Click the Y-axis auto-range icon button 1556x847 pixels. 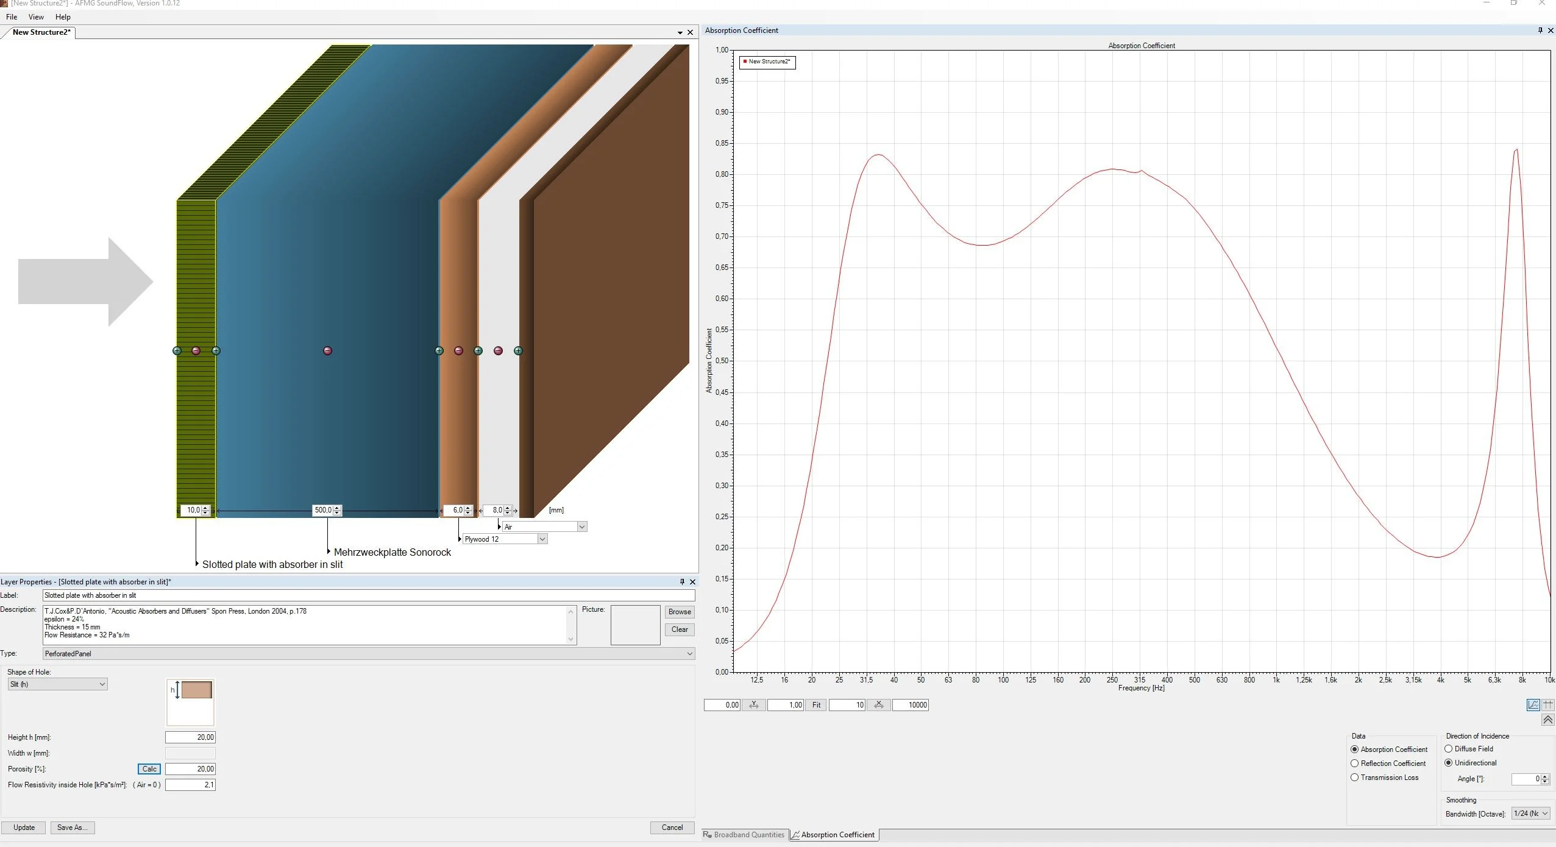click(x=753, y=705)
